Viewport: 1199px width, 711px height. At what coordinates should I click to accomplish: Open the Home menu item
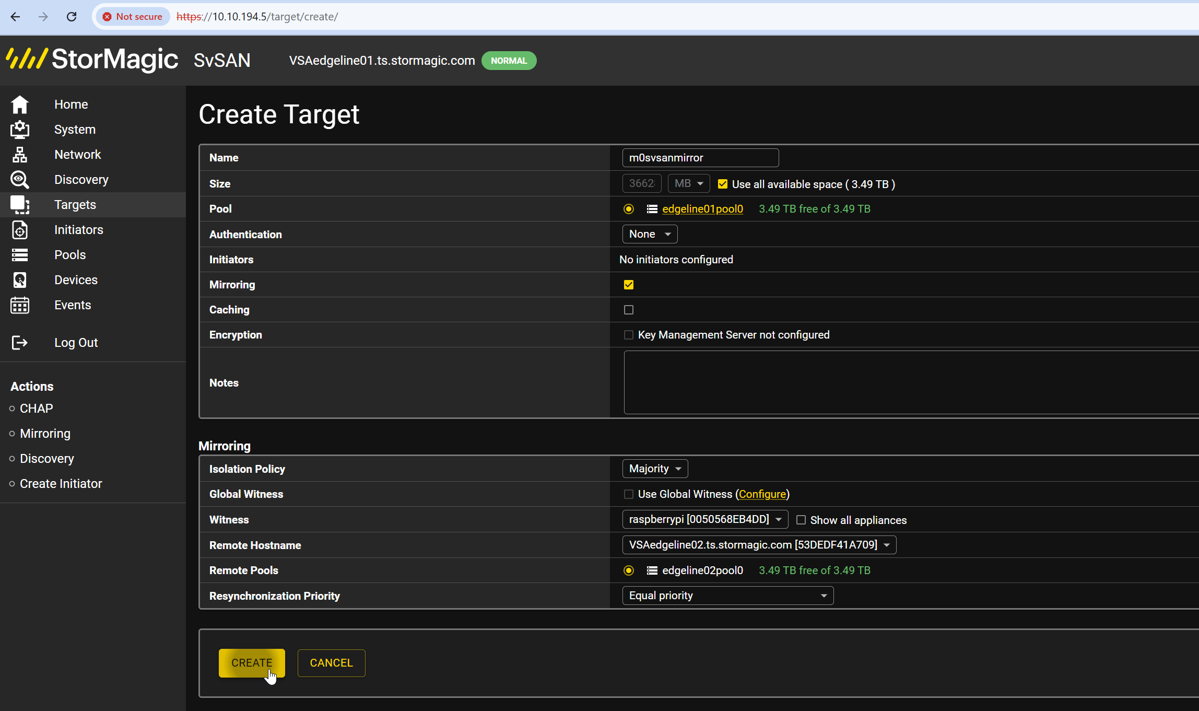click(71, 104)
